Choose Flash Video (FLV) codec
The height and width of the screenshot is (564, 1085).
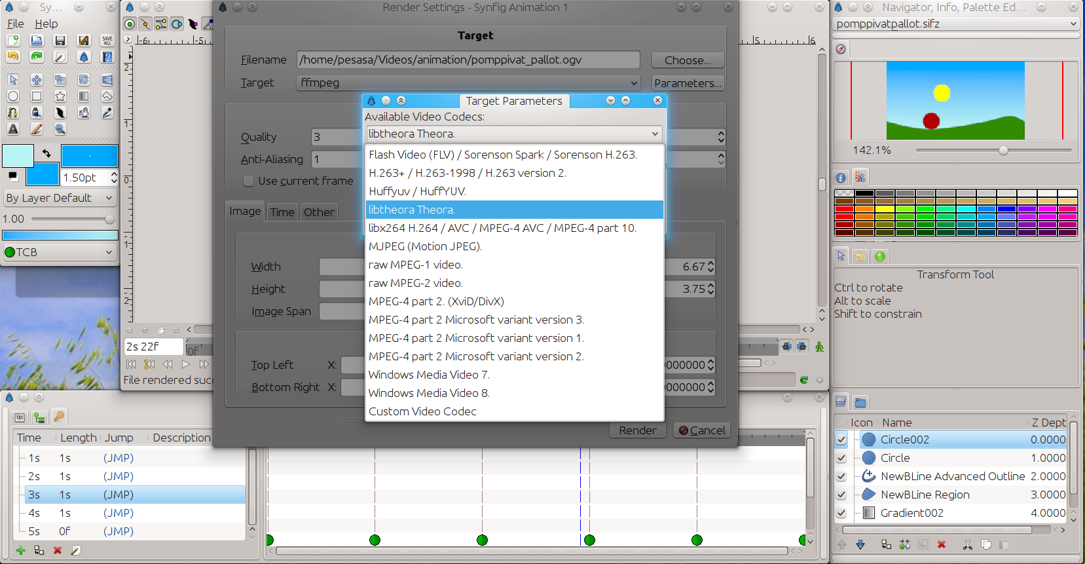(515, 155)
